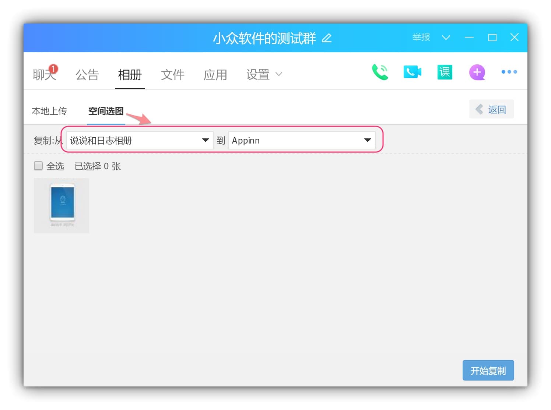This screenshot has width=551, height=410.
Task: Expand the title bar chevron menu
Action: click(446, 38)
